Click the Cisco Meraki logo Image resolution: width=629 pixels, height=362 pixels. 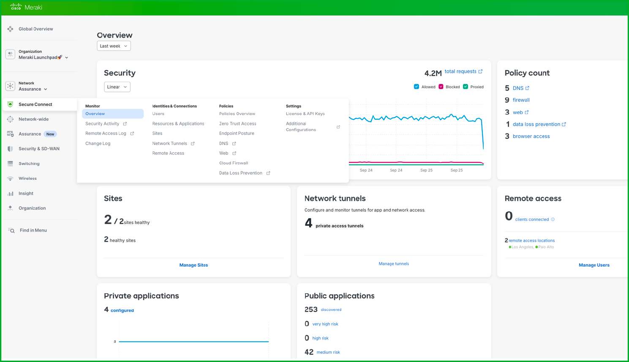(x=26, y=7)
